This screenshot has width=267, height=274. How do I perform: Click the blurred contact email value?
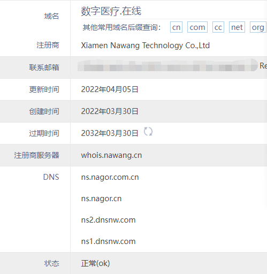167,65
